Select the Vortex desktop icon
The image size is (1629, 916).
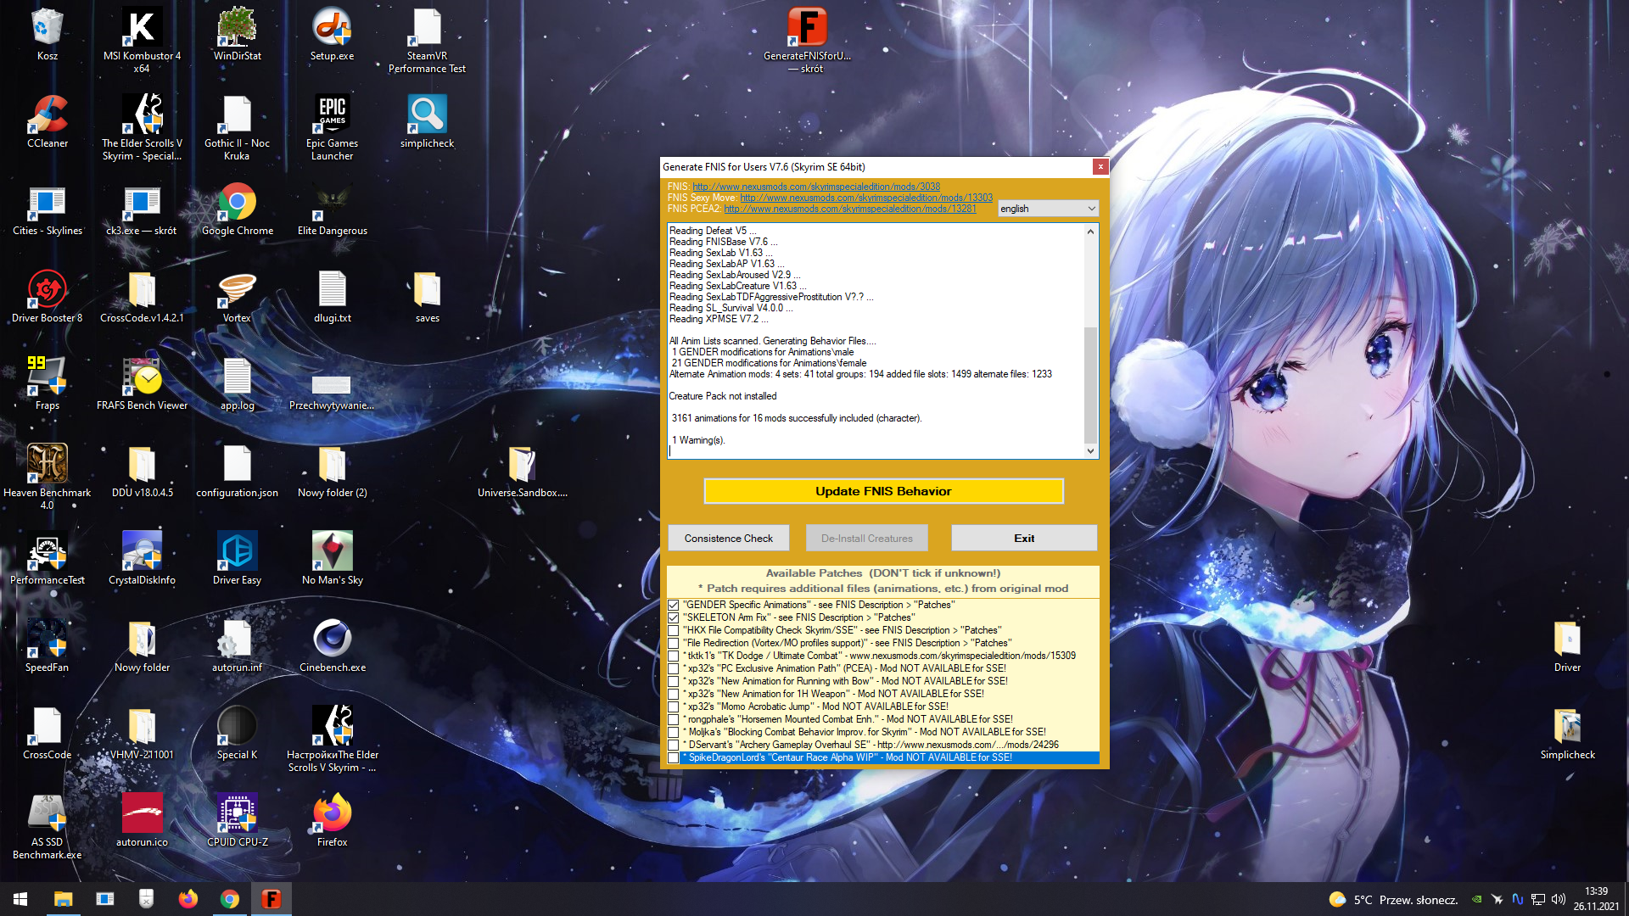pos(237,297)
